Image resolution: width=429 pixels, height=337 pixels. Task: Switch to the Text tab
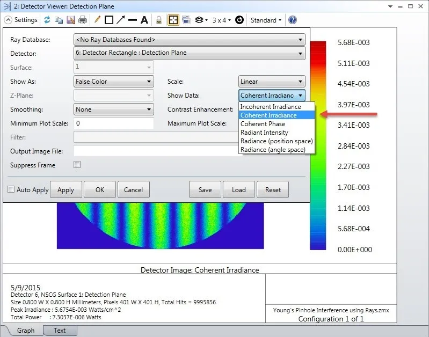(x=60, y=330)
